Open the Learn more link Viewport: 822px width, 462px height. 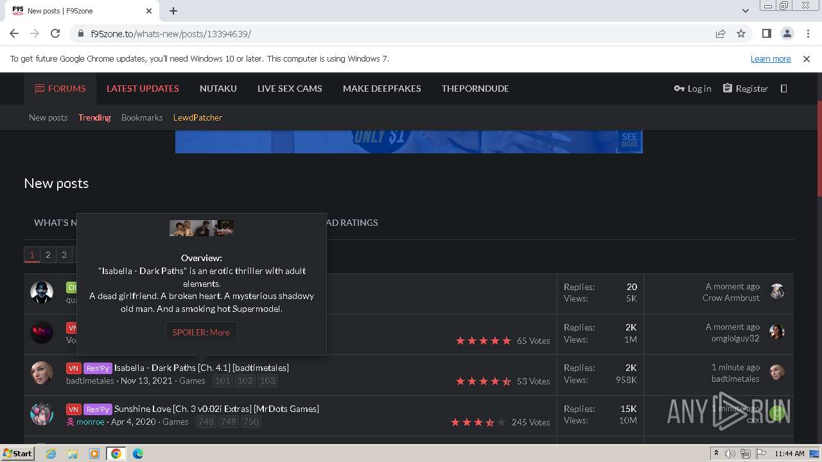(771, 58)
